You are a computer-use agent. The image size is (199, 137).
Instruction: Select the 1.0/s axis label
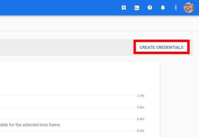tap(140, 96)
